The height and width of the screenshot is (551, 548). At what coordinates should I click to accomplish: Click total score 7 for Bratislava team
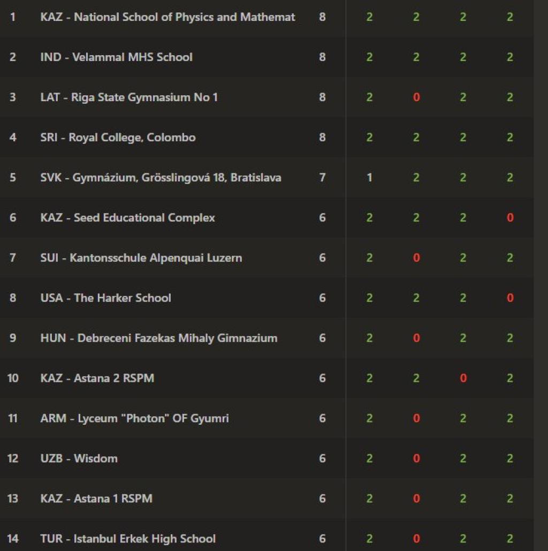tap(322, 178)
